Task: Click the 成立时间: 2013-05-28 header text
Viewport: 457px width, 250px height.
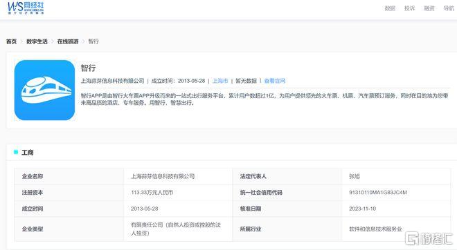Action: 178,81
